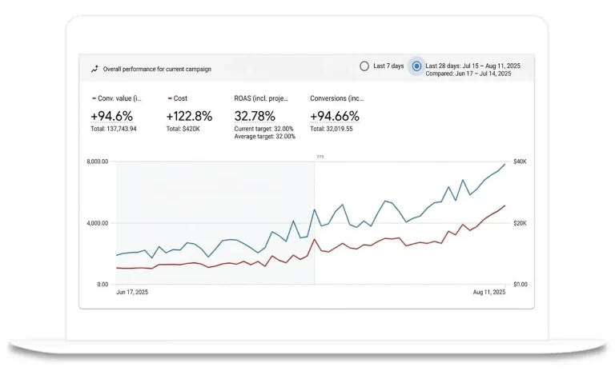Click the Last 28 days date range text

pos(472,66)
